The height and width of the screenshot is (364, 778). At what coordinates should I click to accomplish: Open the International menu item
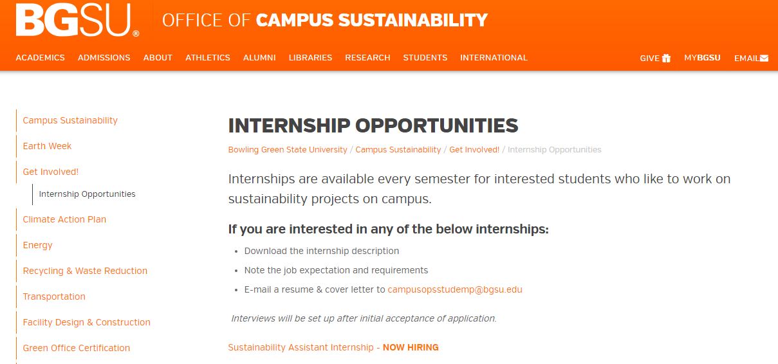click(x=494, y=58)
